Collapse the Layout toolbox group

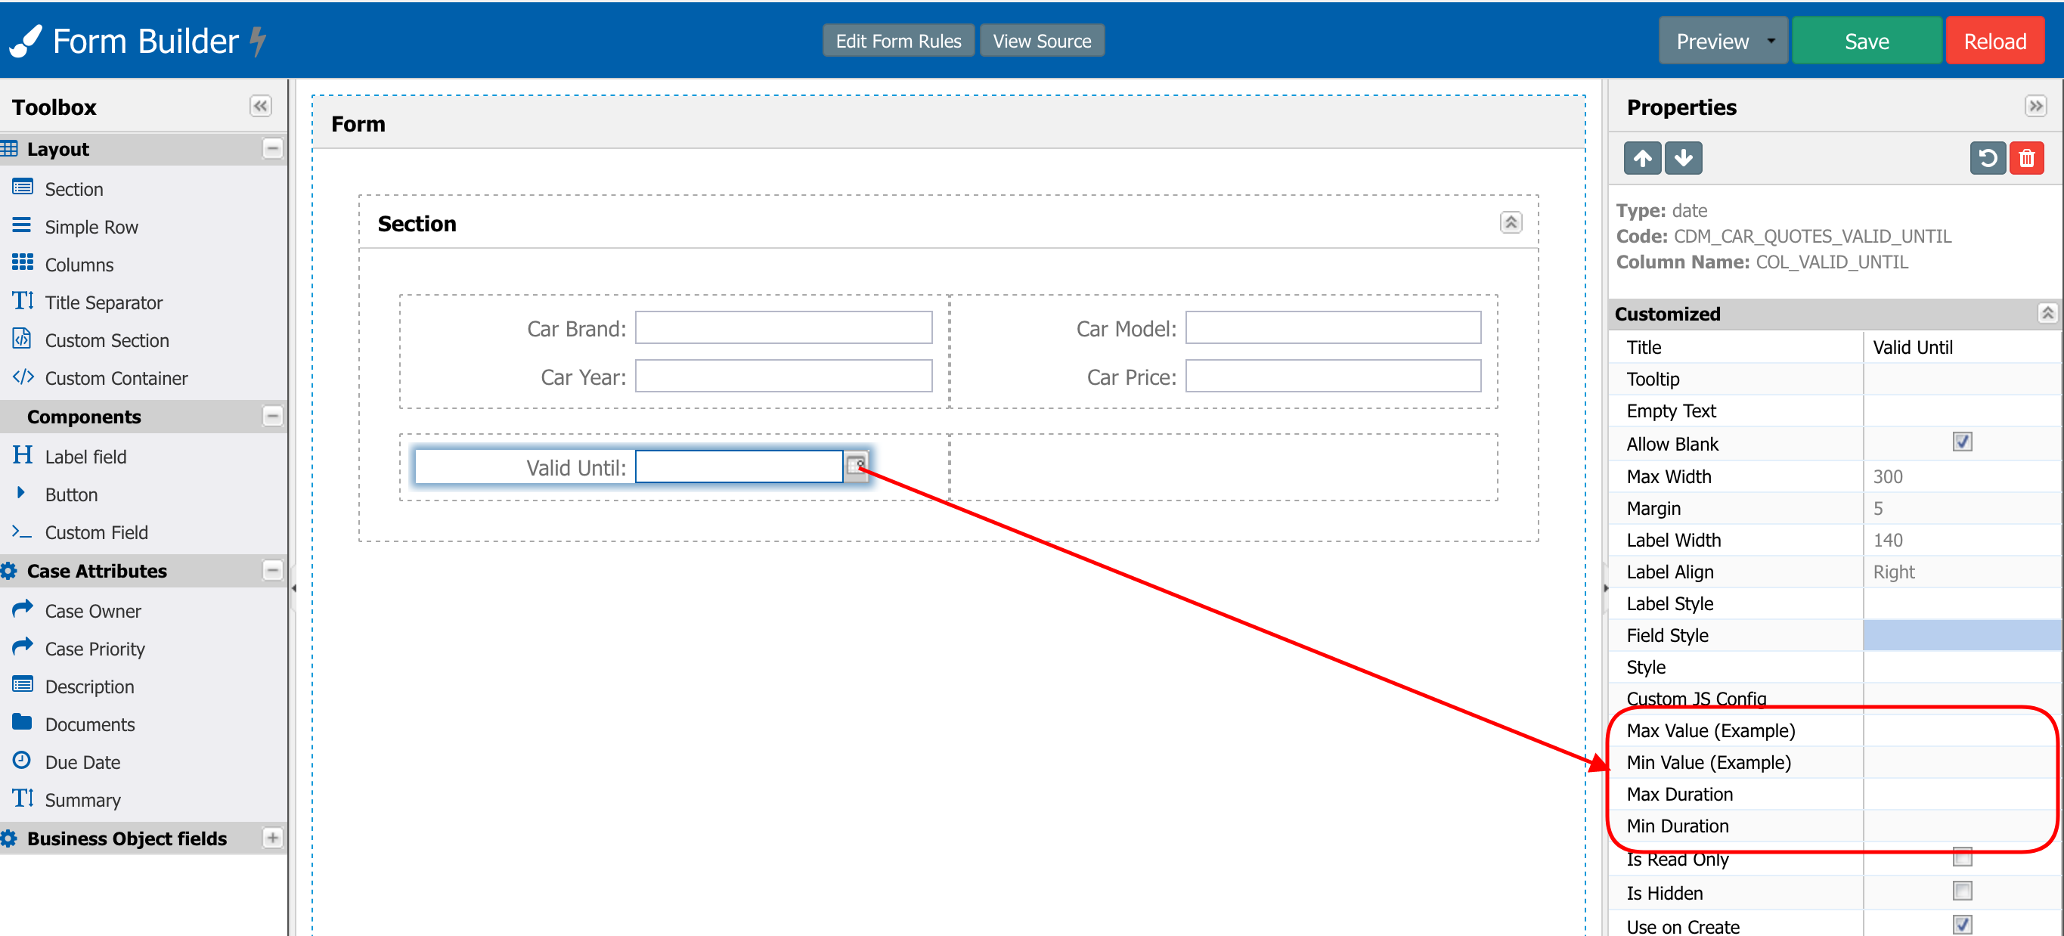(272, 148)
